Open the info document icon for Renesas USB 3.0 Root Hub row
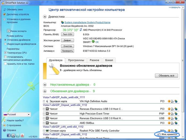 pyautogui.click(x=172, y=118)
